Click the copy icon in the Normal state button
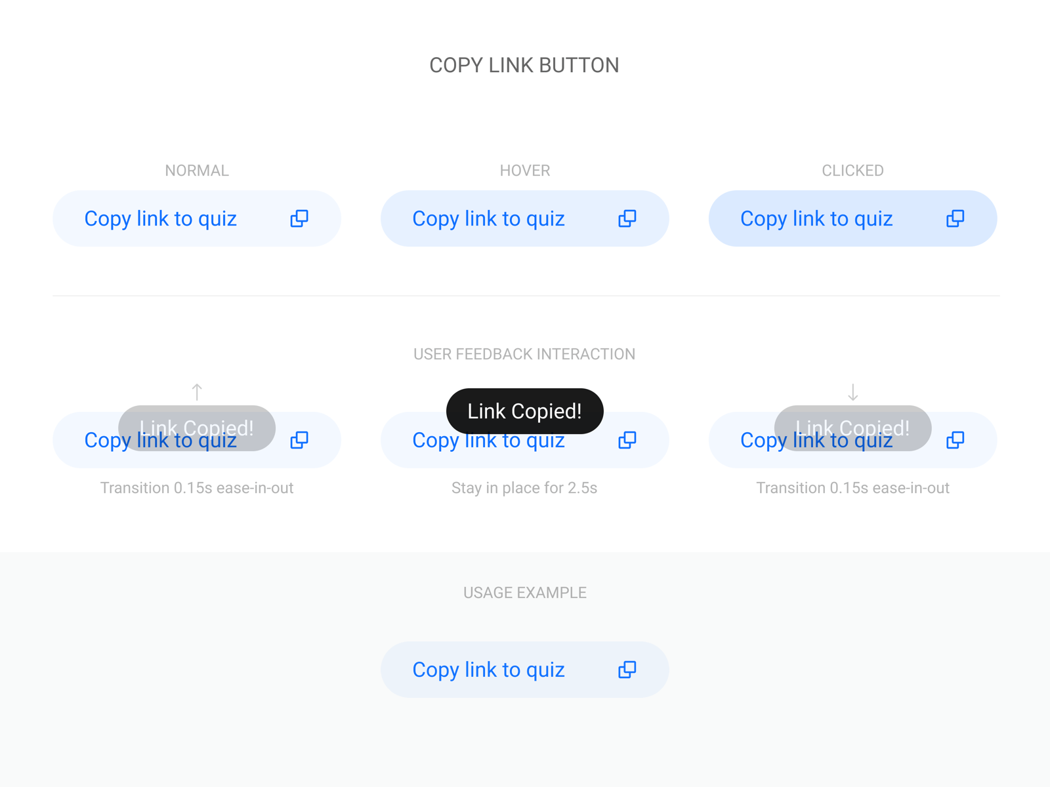1050x787 pixels. [x=299, y=218]
